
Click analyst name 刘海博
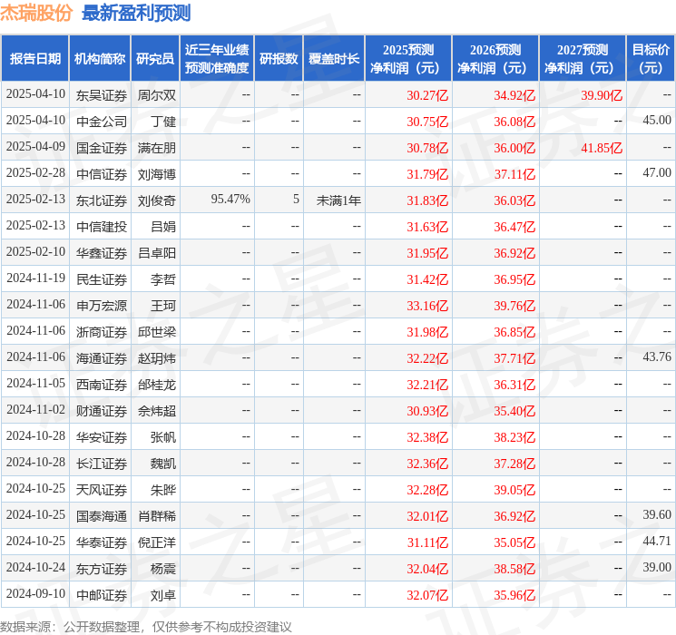click(x=157, y=174)
